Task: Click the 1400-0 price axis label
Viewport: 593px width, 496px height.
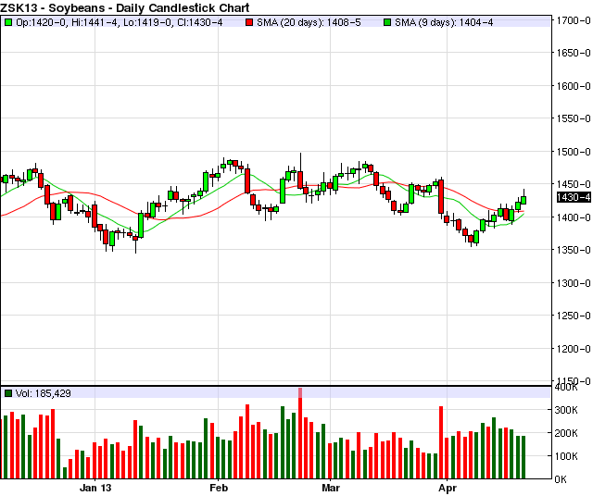Action: click(574, 217)
